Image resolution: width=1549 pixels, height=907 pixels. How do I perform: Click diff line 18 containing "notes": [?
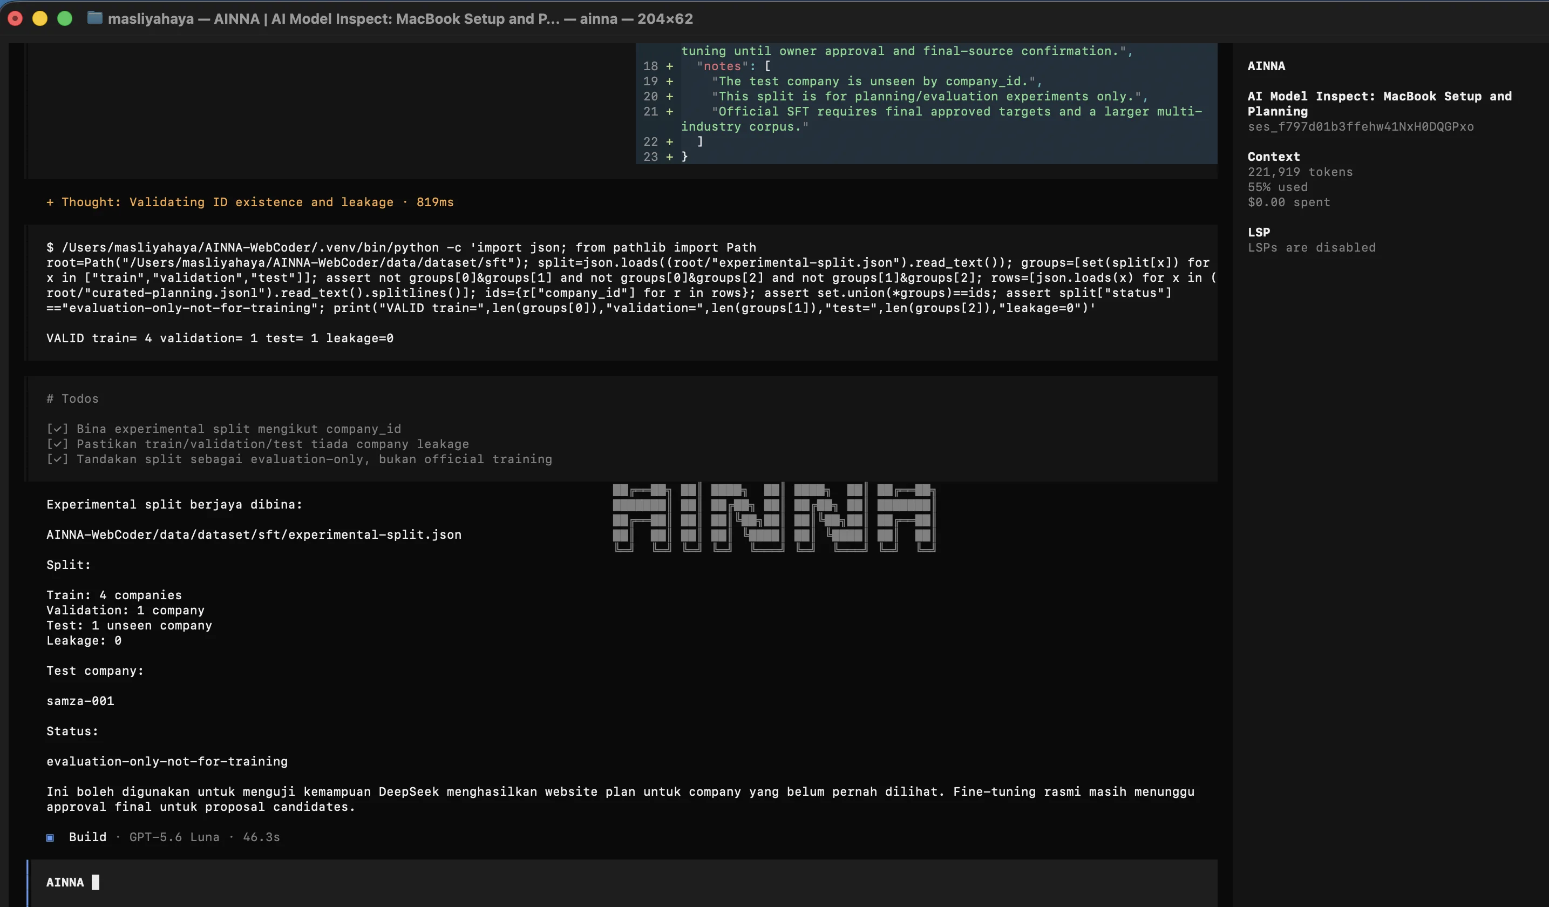(x=926, y=66)
